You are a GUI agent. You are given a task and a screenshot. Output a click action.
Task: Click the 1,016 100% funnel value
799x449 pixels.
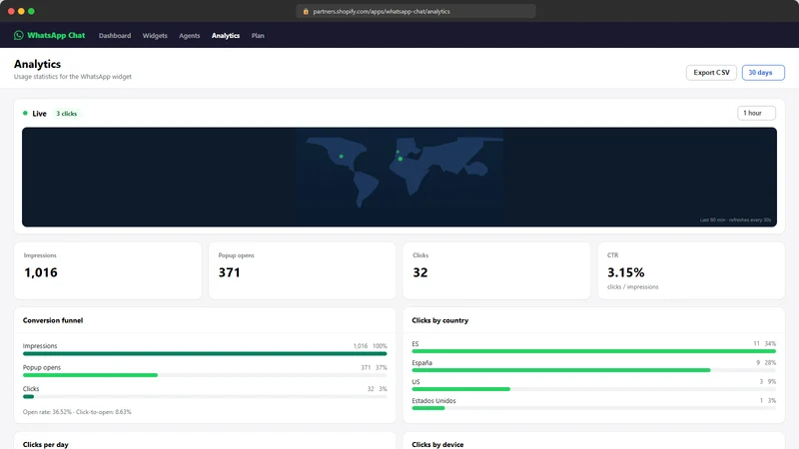pyautogui.click(x=370, y=346)
